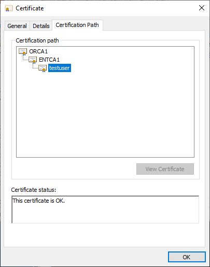Click the empty lower part of the status box

click(x=105, y=214)
